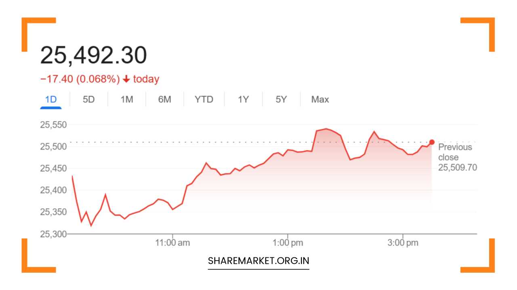Switch to the 1Y chart
The height and width of the screenshot is (290, 517).
pyautogui.click(x=243, y=99)
